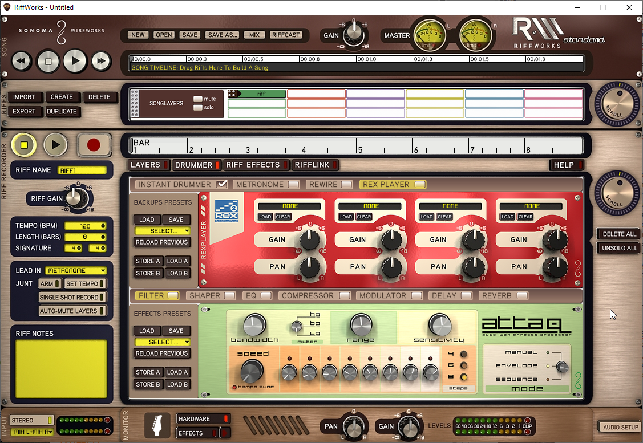
Task: Adjust the LENGTH (BARS) stepper arrows
Action: coord(103,237)
